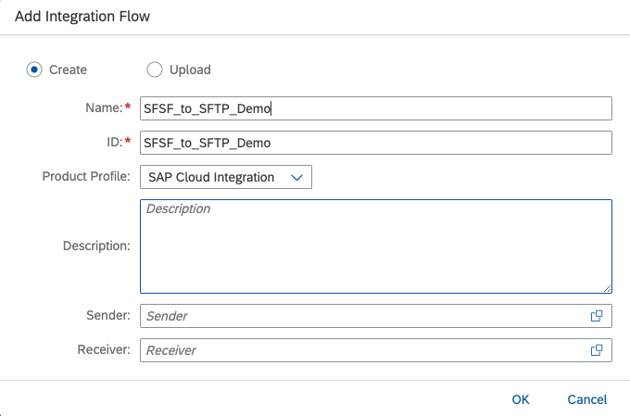Open Sender value help icon

[x=597, y=316]
